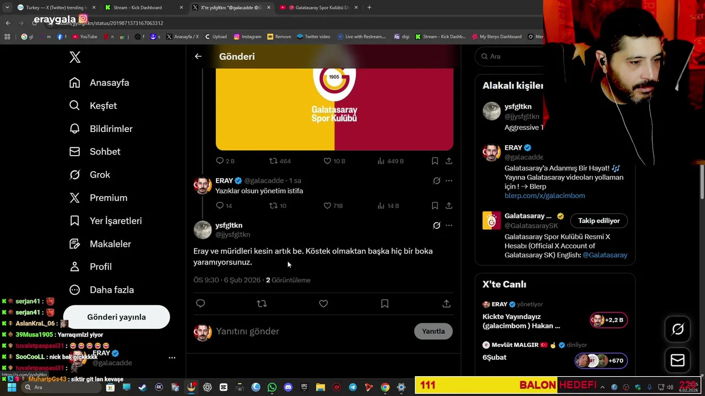The image size is (705, 396).
Task: Open Bildirimler in the sidebar
Action: 101,129
